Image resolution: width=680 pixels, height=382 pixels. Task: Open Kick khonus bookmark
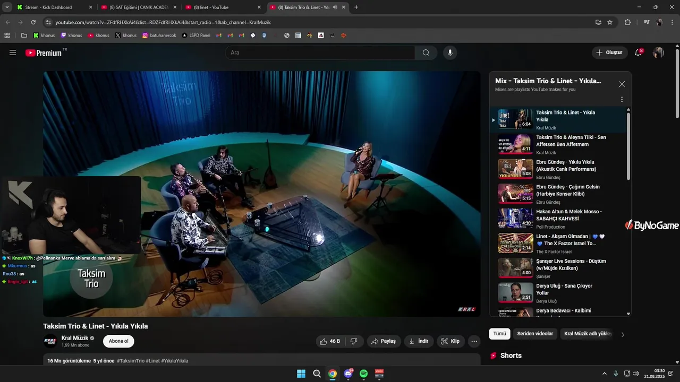coord(44,36)
